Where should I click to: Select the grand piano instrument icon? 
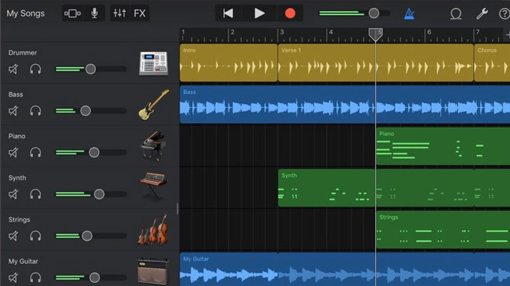(153, 146)
